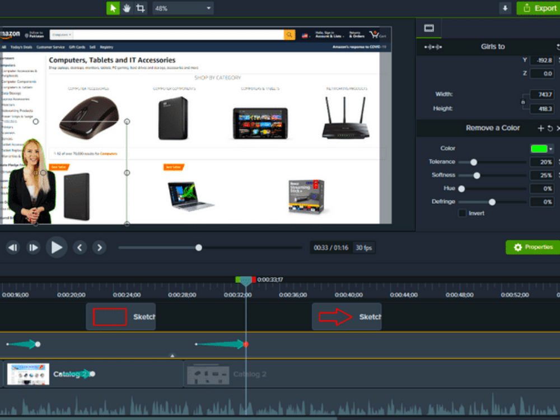The width and height of the screenshot is (560, 420).
Task: Open the 30 fps frame rate setting
Action: 363,248
